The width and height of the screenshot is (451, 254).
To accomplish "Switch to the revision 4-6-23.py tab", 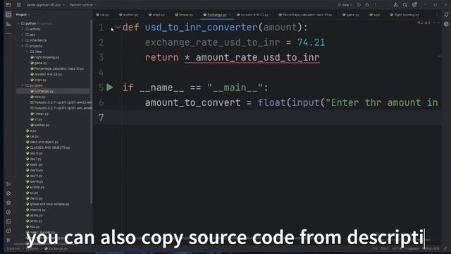I will pos(252,15).
